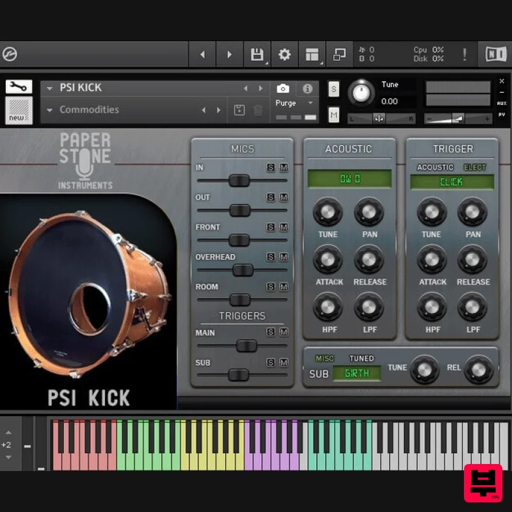This screenshot has width=512, height=512.
Task: Open Kontakt's Options settings gear icon
Action: (x=284, y=54)
